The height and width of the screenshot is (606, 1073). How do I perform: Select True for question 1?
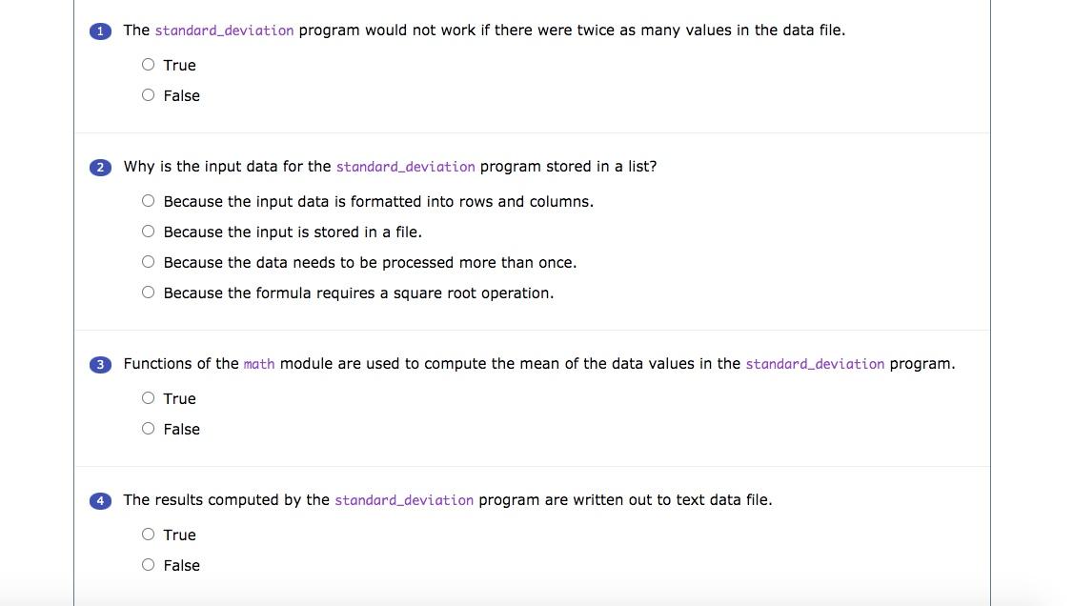pos(148,64)
